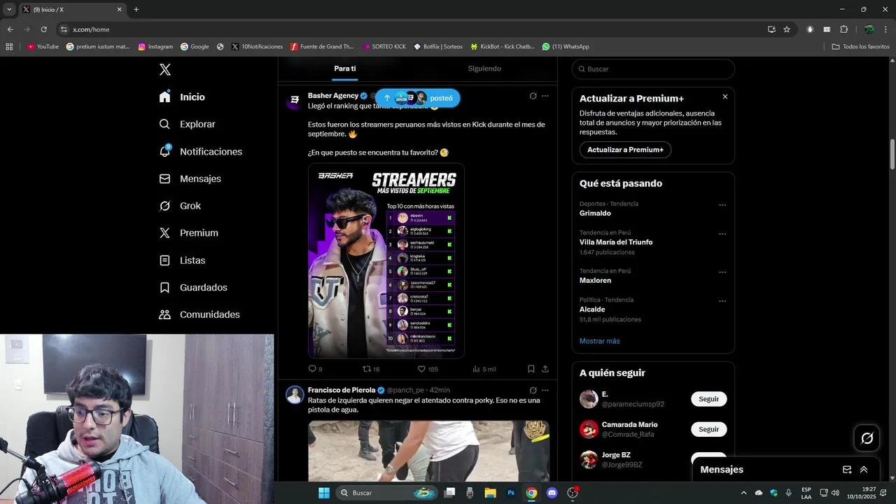Viewport: 896px width, 504px height.
Task: Open Todos los favoritos folder
Action: click(x=860, y=47)
